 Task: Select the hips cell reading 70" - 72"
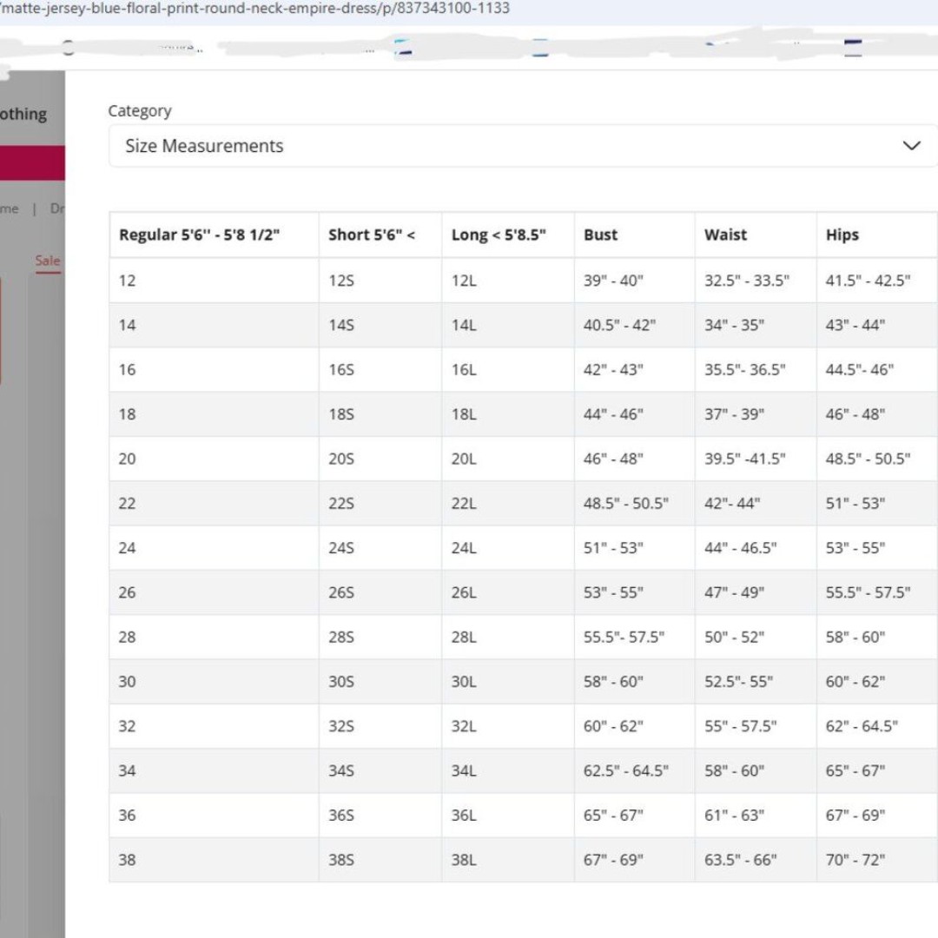[x=855, y=860]
